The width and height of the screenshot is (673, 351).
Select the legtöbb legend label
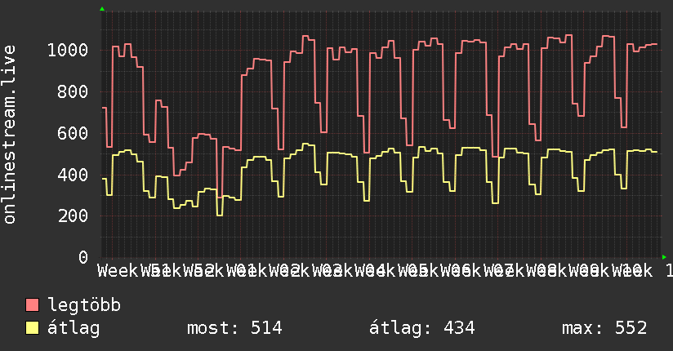click(84, 305)
